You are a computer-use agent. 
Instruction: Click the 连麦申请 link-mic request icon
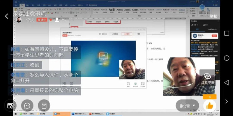207,77
